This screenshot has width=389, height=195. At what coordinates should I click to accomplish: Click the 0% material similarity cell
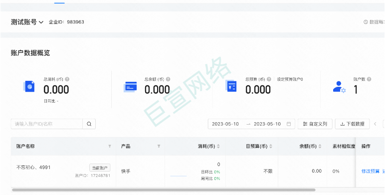tap(336, 171)
